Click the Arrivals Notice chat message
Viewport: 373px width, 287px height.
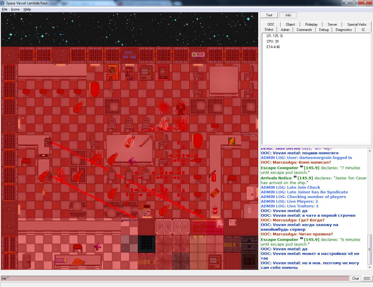click(x=314, y=180)
